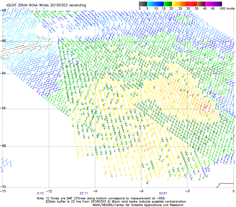Select the -70 latitude axis label

coord(3,187)
